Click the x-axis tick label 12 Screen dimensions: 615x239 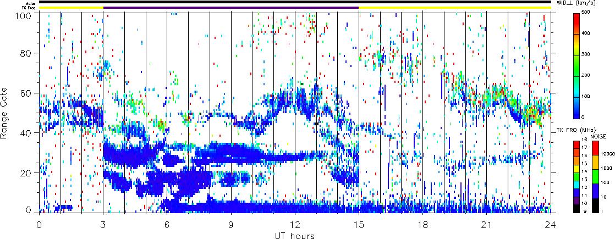pos(295,225)
